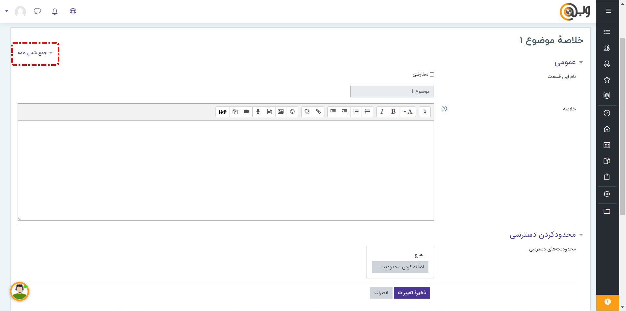Screen dimensions: 626x311
Task: Click the record audio microphone icon
Action: [x=258, y=112]
